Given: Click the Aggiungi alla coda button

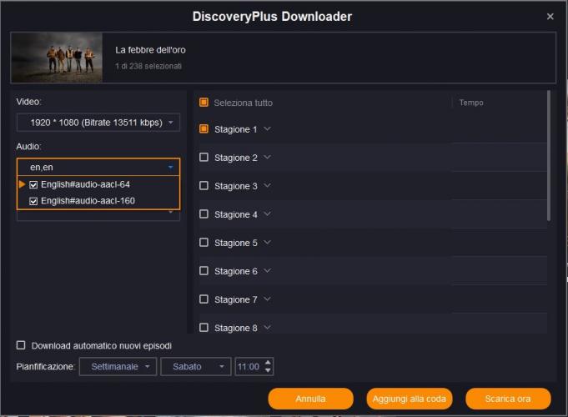Looking at the screenshot, I should point(410,399).
